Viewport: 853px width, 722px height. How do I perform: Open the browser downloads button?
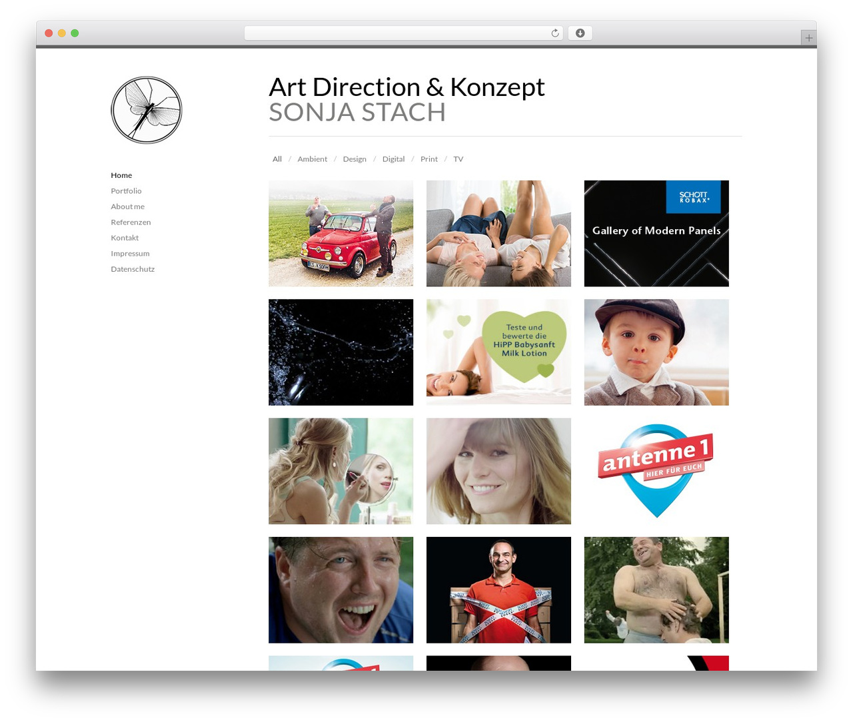580,33
